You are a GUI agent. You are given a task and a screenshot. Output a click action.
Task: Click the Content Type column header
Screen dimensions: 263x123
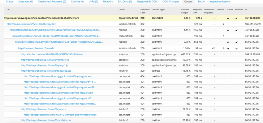[x=158, y=10]
